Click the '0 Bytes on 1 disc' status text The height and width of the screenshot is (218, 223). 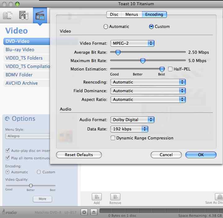[x=122, y=216]
